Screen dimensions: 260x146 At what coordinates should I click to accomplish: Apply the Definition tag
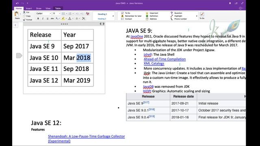tap(152, 16)
